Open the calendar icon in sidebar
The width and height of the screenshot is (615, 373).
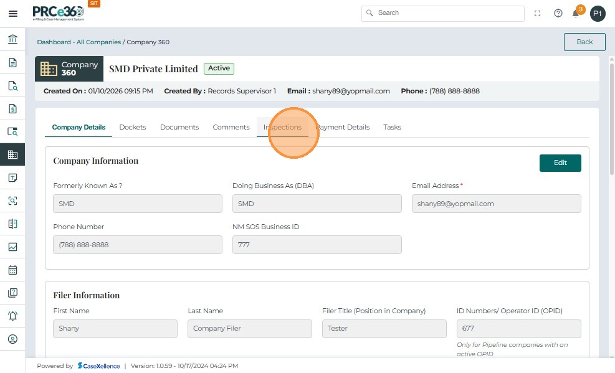12,270
